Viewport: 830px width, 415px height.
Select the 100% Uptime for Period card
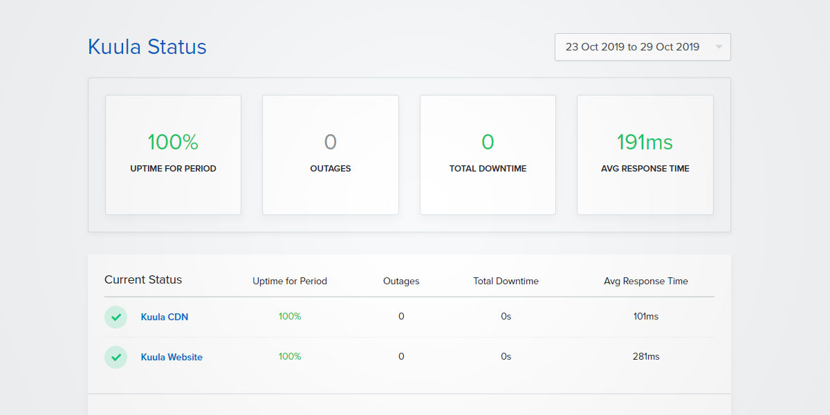tap(173, 155)
